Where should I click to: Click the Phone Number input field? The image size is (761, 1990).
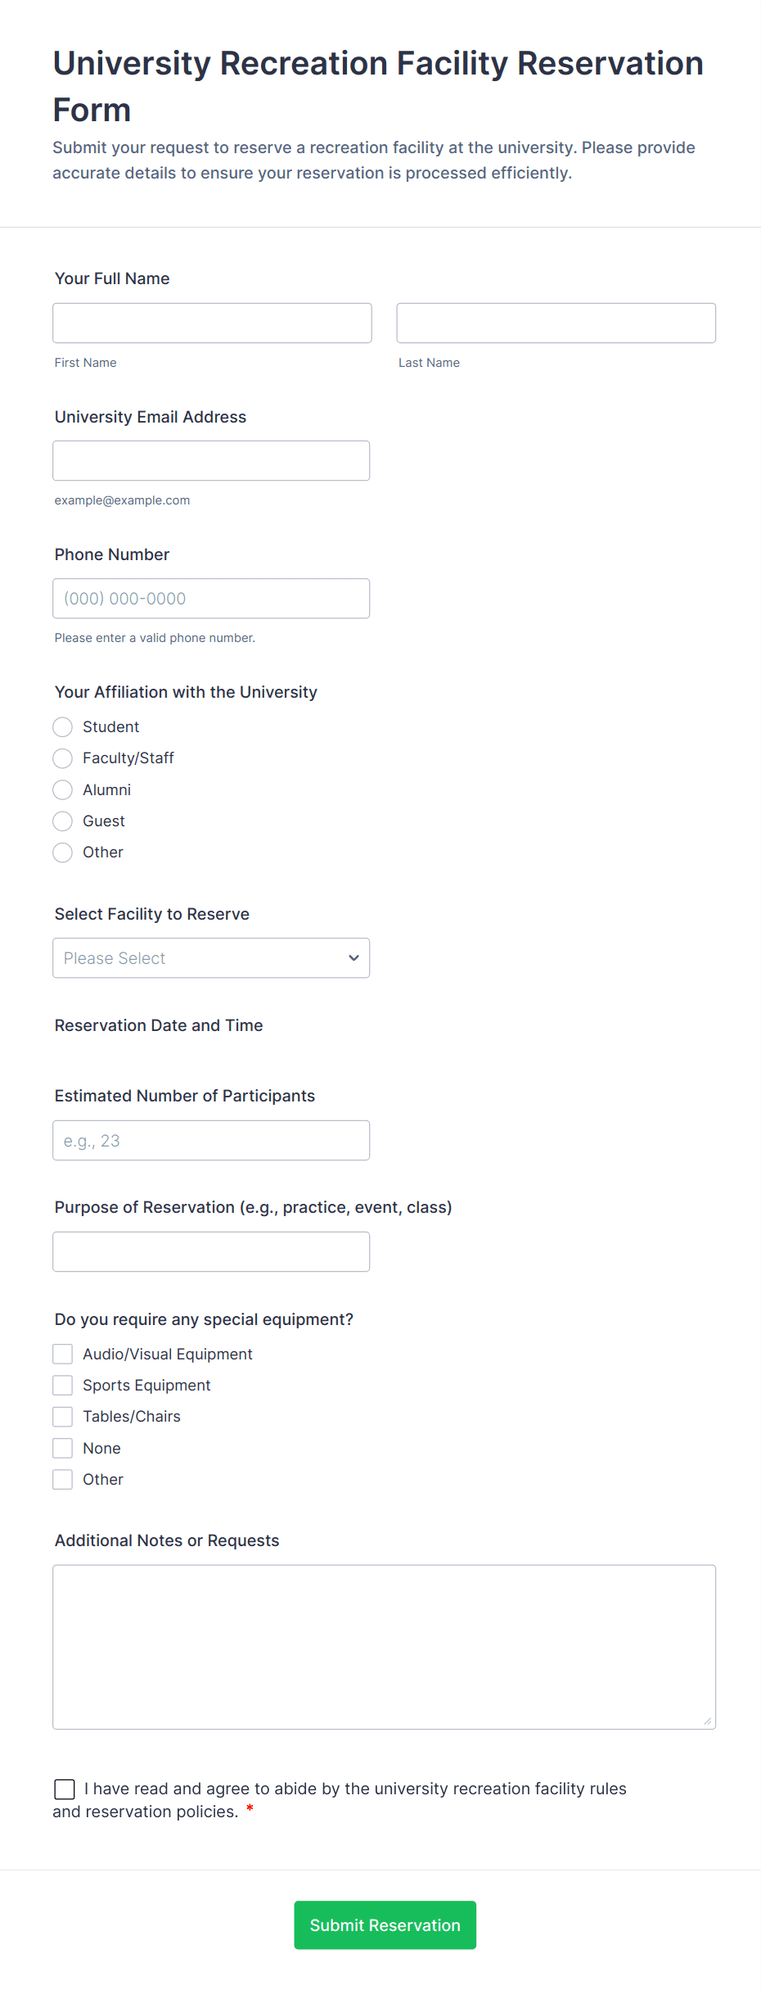click(x=211, y=598)
